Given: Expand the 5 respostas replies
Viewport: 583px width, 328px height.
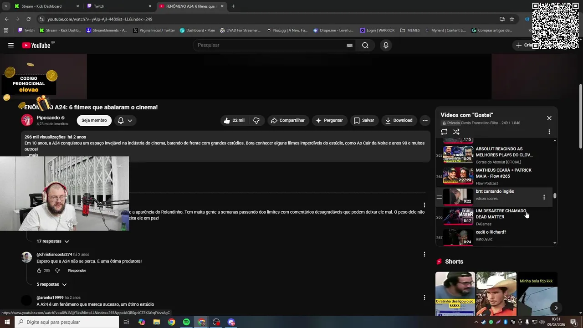Looking at the screenshot, I should 51,284.
